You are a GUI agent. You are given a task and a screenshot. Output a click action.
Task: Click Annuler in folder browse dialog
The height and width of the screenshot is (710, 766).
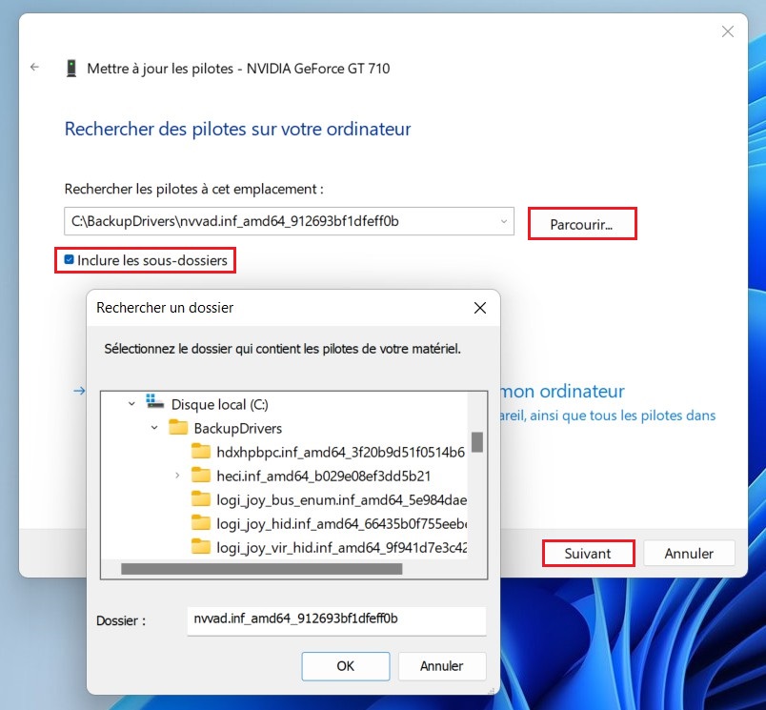(x=442, y=666)
